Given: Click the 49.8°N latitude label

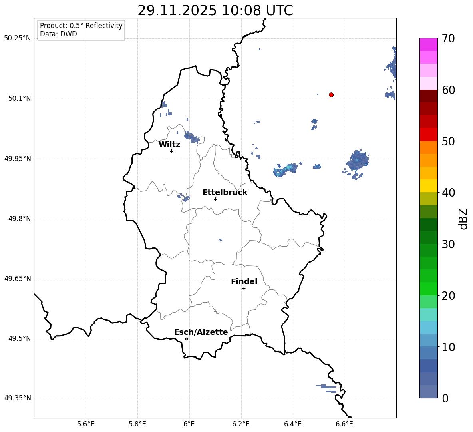Looking at the screenshot, I should point(20,219).
